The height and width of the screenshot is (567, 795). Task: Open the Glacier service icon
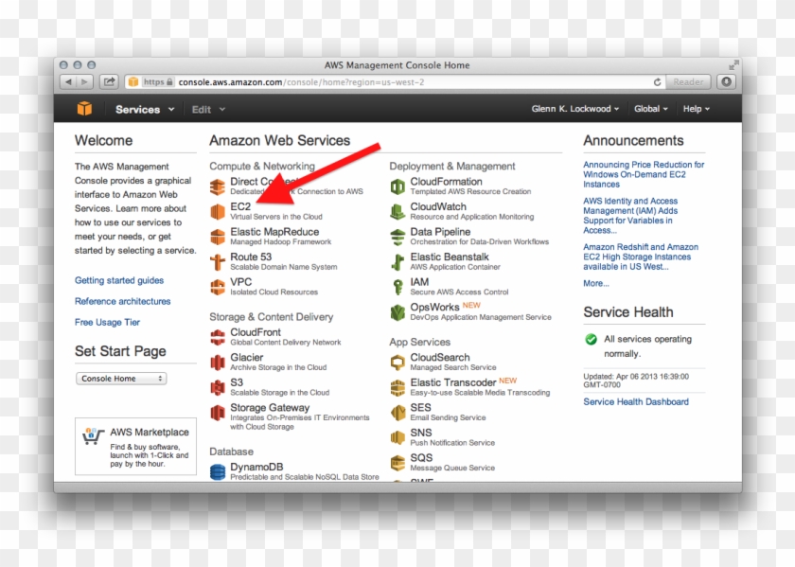point(218,363)
